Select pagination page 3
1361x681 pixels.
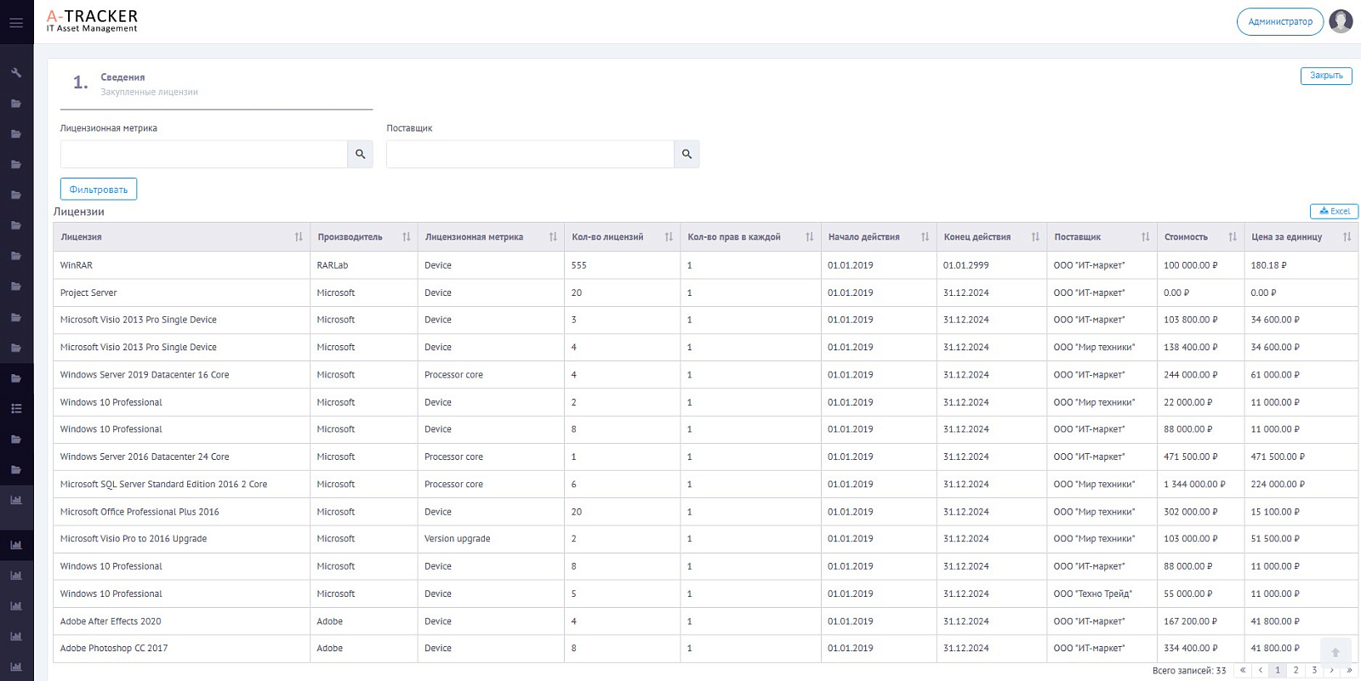pos(1314,670)
